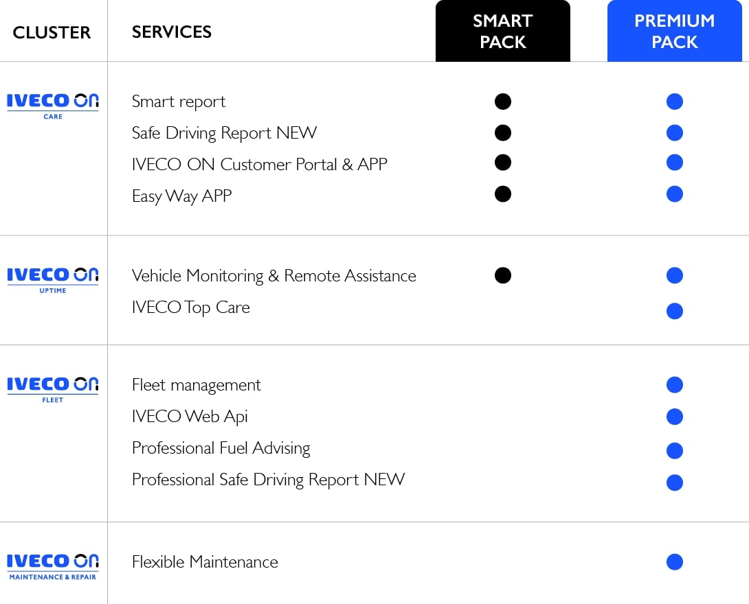Click the IVECO ON Uptime logo
Screen dimensions: 749x604
pyautogui.click(x=53, y=279)
